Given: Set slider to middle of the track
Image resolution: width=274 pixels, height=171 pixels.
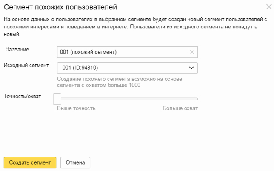Looking at the screenshot, I should click(x=127, y=99).
